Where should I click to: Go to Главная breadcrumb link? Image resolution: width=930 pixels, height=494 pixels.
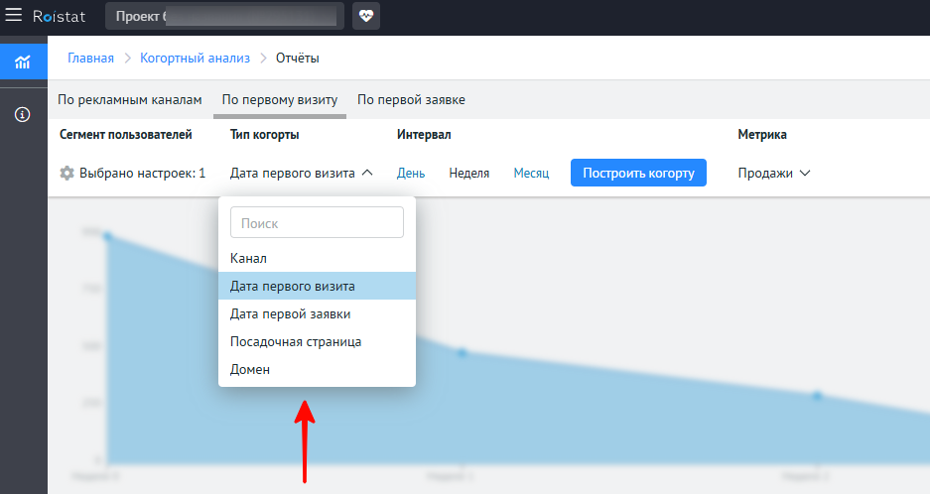tap(90, 59)
